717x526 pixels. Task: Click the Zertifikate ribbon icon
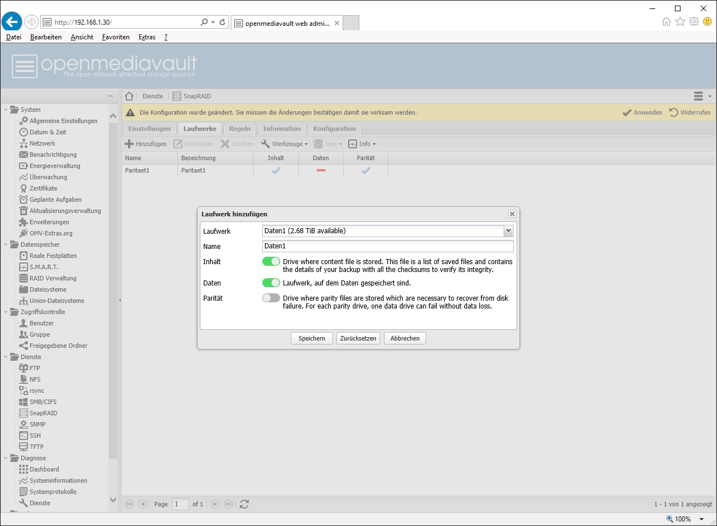(24, 188)
